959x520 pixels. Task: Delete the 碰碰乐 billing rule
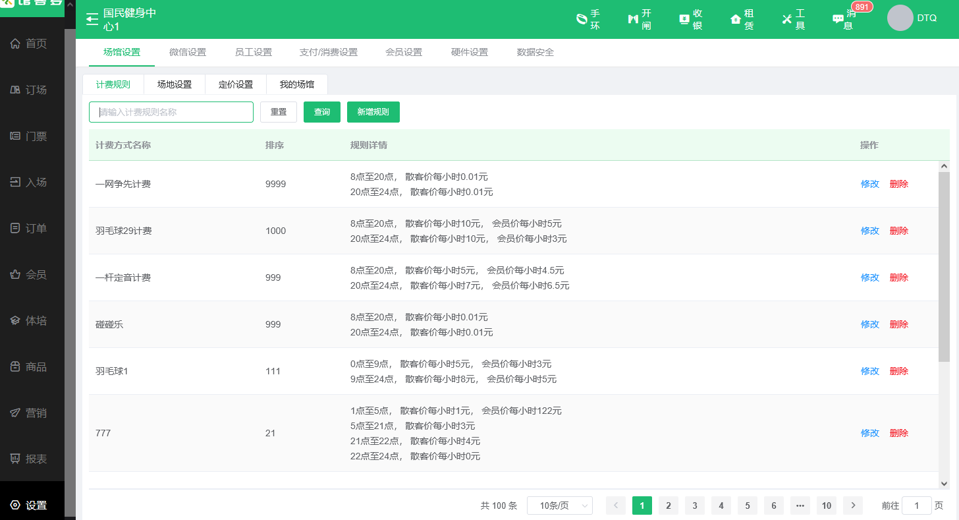click(898, 324)
